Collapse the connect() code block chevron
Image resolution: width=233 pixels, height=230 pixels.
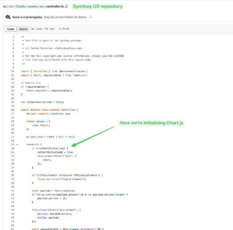(x=17, y=144)
